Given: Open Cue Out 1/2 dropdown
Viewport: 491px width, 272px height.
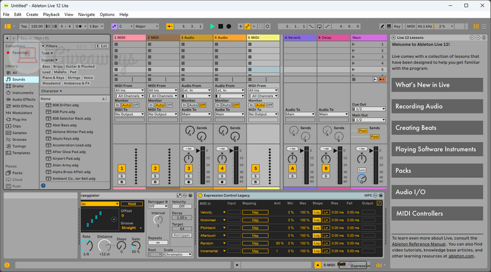Looking at the screenshot, I should (x=369, y=109).
